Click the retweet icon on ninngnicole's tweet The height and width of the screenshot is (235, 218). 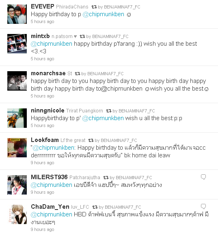(x=109, y=111)
